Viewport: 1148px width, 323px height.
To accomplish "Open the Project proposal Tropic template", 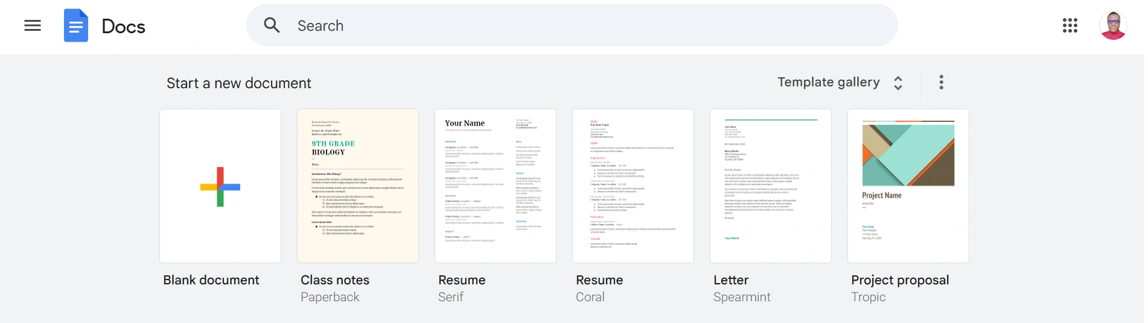I will (x=908, y=186).
